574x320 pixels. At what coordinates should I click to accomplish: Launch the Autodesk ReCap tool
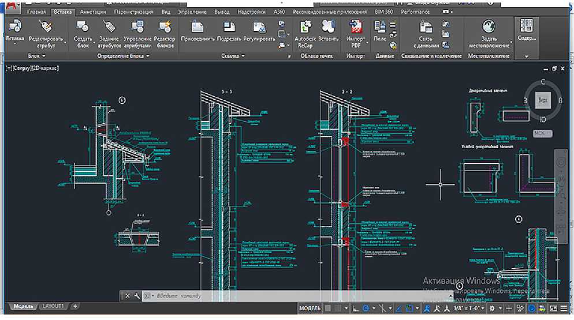(x=305, y=26)
